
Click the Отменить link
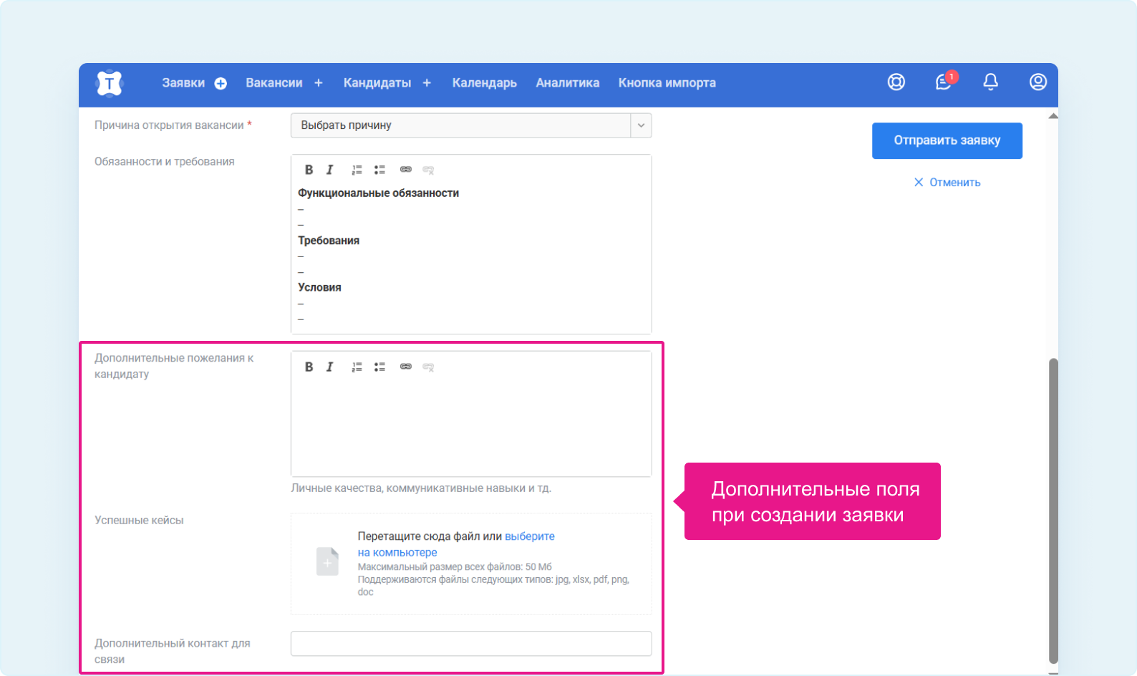tap(947, 183)
